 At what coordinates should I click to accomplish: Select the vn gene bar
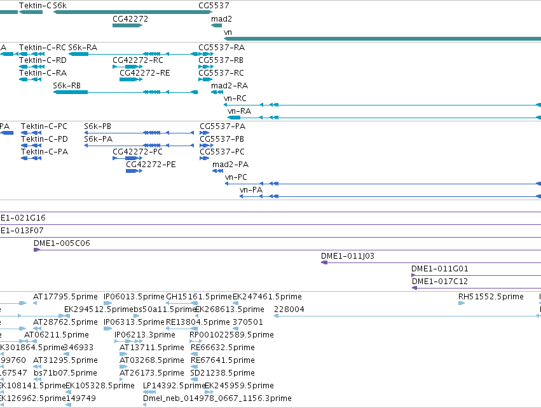[382, 39]
